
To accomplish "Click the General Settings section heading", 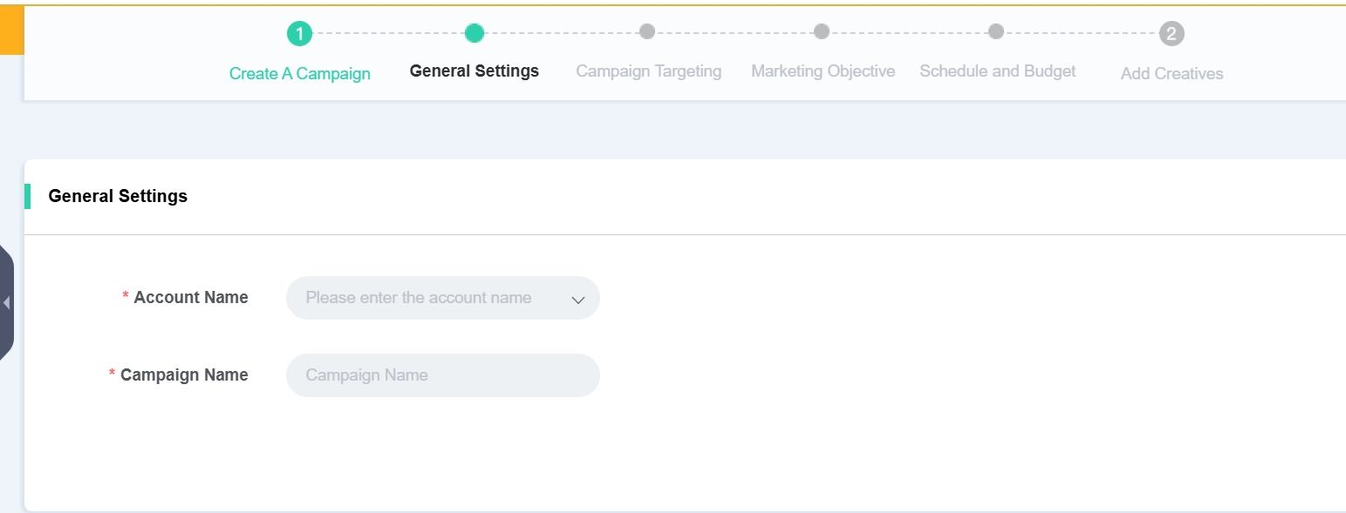I will (118, 196).
